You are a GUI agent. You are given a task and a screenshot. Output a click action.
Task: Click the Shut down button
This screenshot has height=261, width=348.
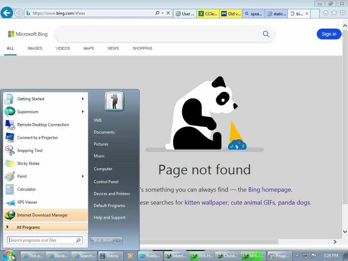103,240
